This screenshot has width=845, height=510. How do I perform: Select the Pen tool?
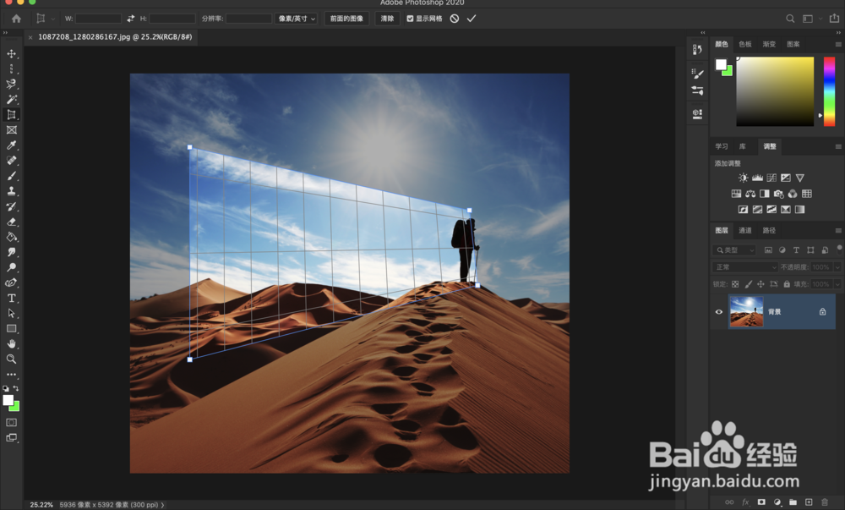click(x=11, y=282)
